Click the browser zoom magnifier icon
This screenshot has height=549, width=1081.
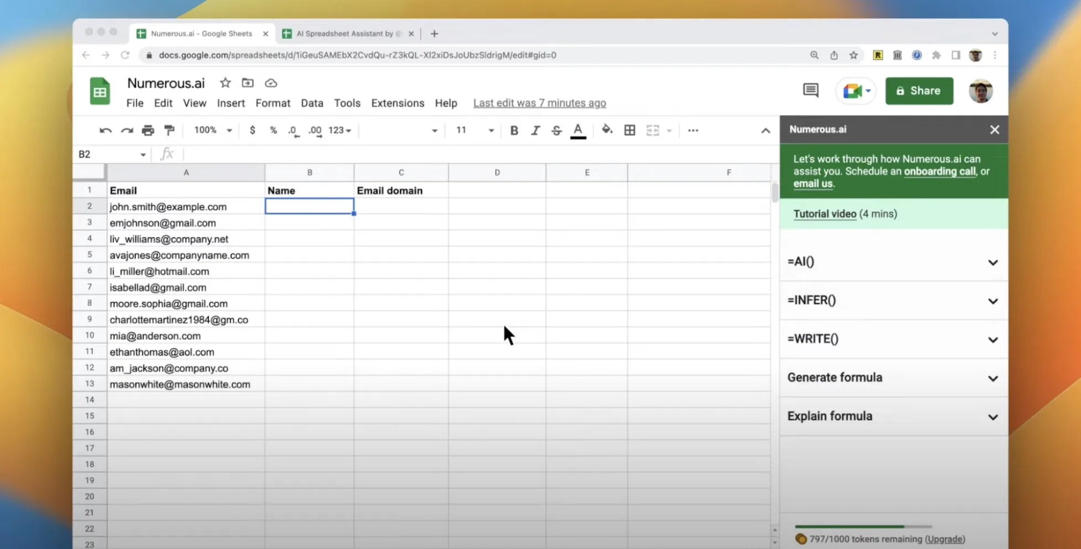[814, 55]
